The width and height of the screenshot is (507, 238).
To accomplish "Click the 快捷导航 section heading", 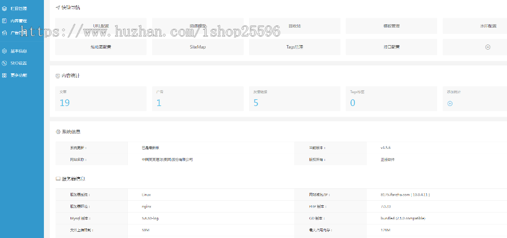I will tap(71, 7).
